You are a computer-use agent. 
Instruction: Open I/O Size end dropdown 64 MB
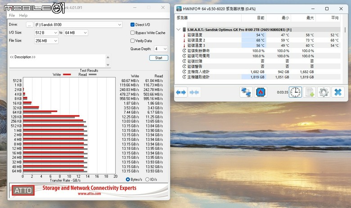(x=76, y=33)
